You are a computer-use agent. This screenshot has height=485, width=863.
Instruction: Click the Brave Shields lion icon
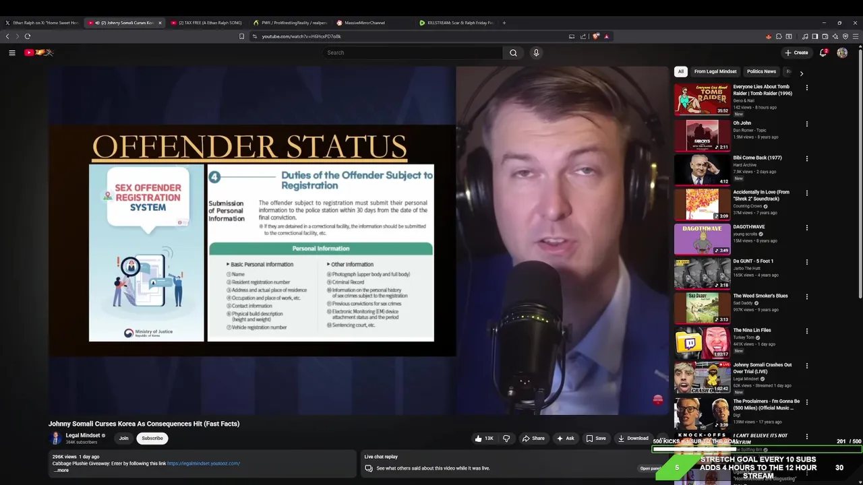pyautogui.click(x=596, y=36)
